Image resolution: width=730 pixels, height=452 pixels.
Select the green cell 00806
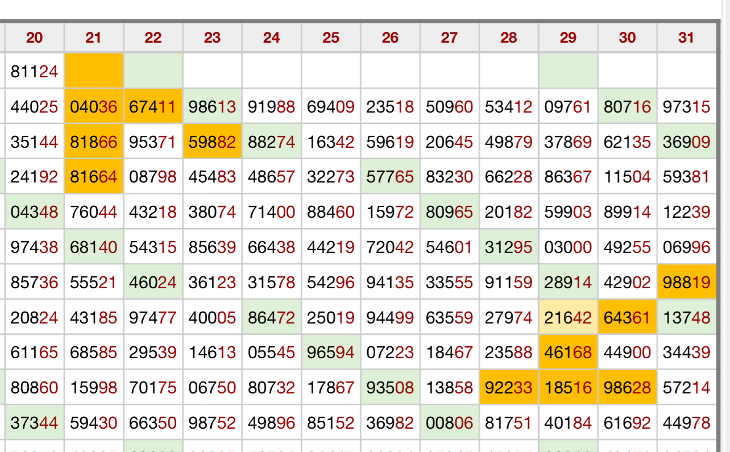pos(449,423)
